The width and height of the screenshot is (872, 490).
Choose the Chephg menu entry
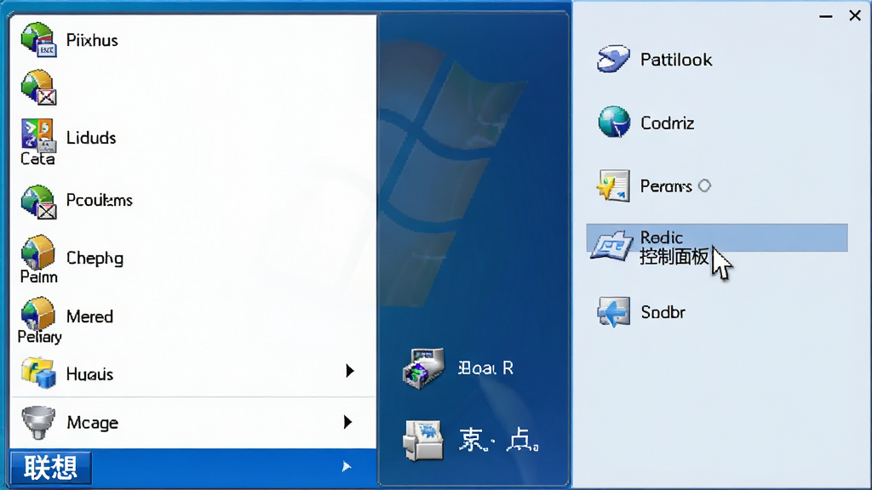point(95,259)
